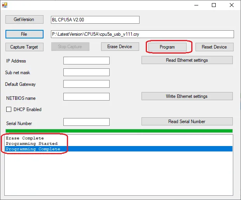Screen dimensions: 241x200
Task: Focus the IP Address input field
Action: pyautogui.click(x=86, y=61)
